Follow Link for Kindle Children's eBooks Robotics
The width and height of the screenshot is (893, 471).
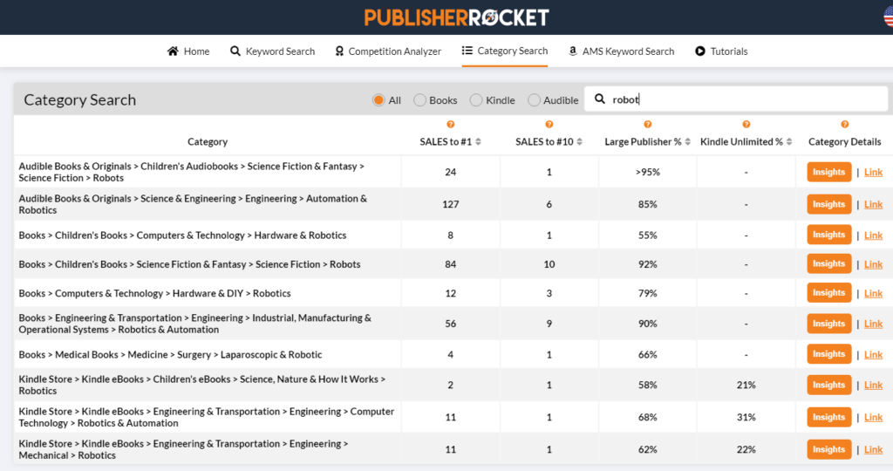point(873,385)
